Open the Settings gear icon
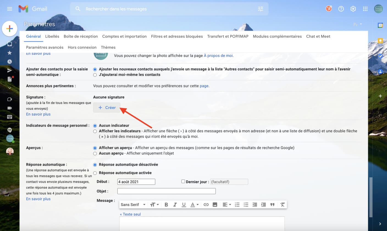 pos(353,9)
